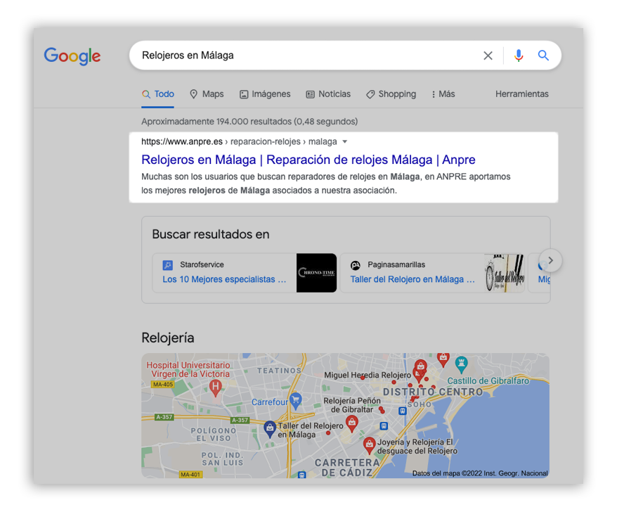This screenshot has height=512, width=617.
Task: Open Starofservice Los 10 Mejores especialistas link
Action: pyautogui.click(x=224, y=279)
